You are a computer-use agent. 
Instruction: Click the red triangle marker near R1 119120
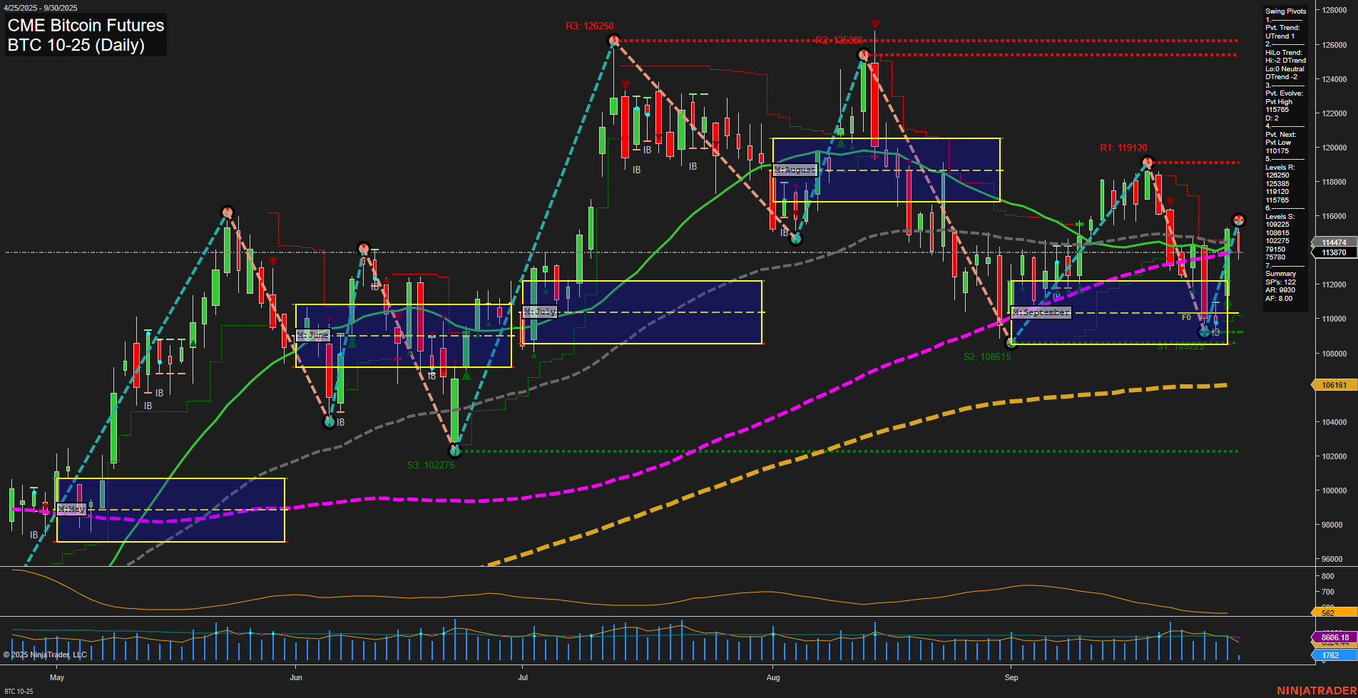(1170, 202)
